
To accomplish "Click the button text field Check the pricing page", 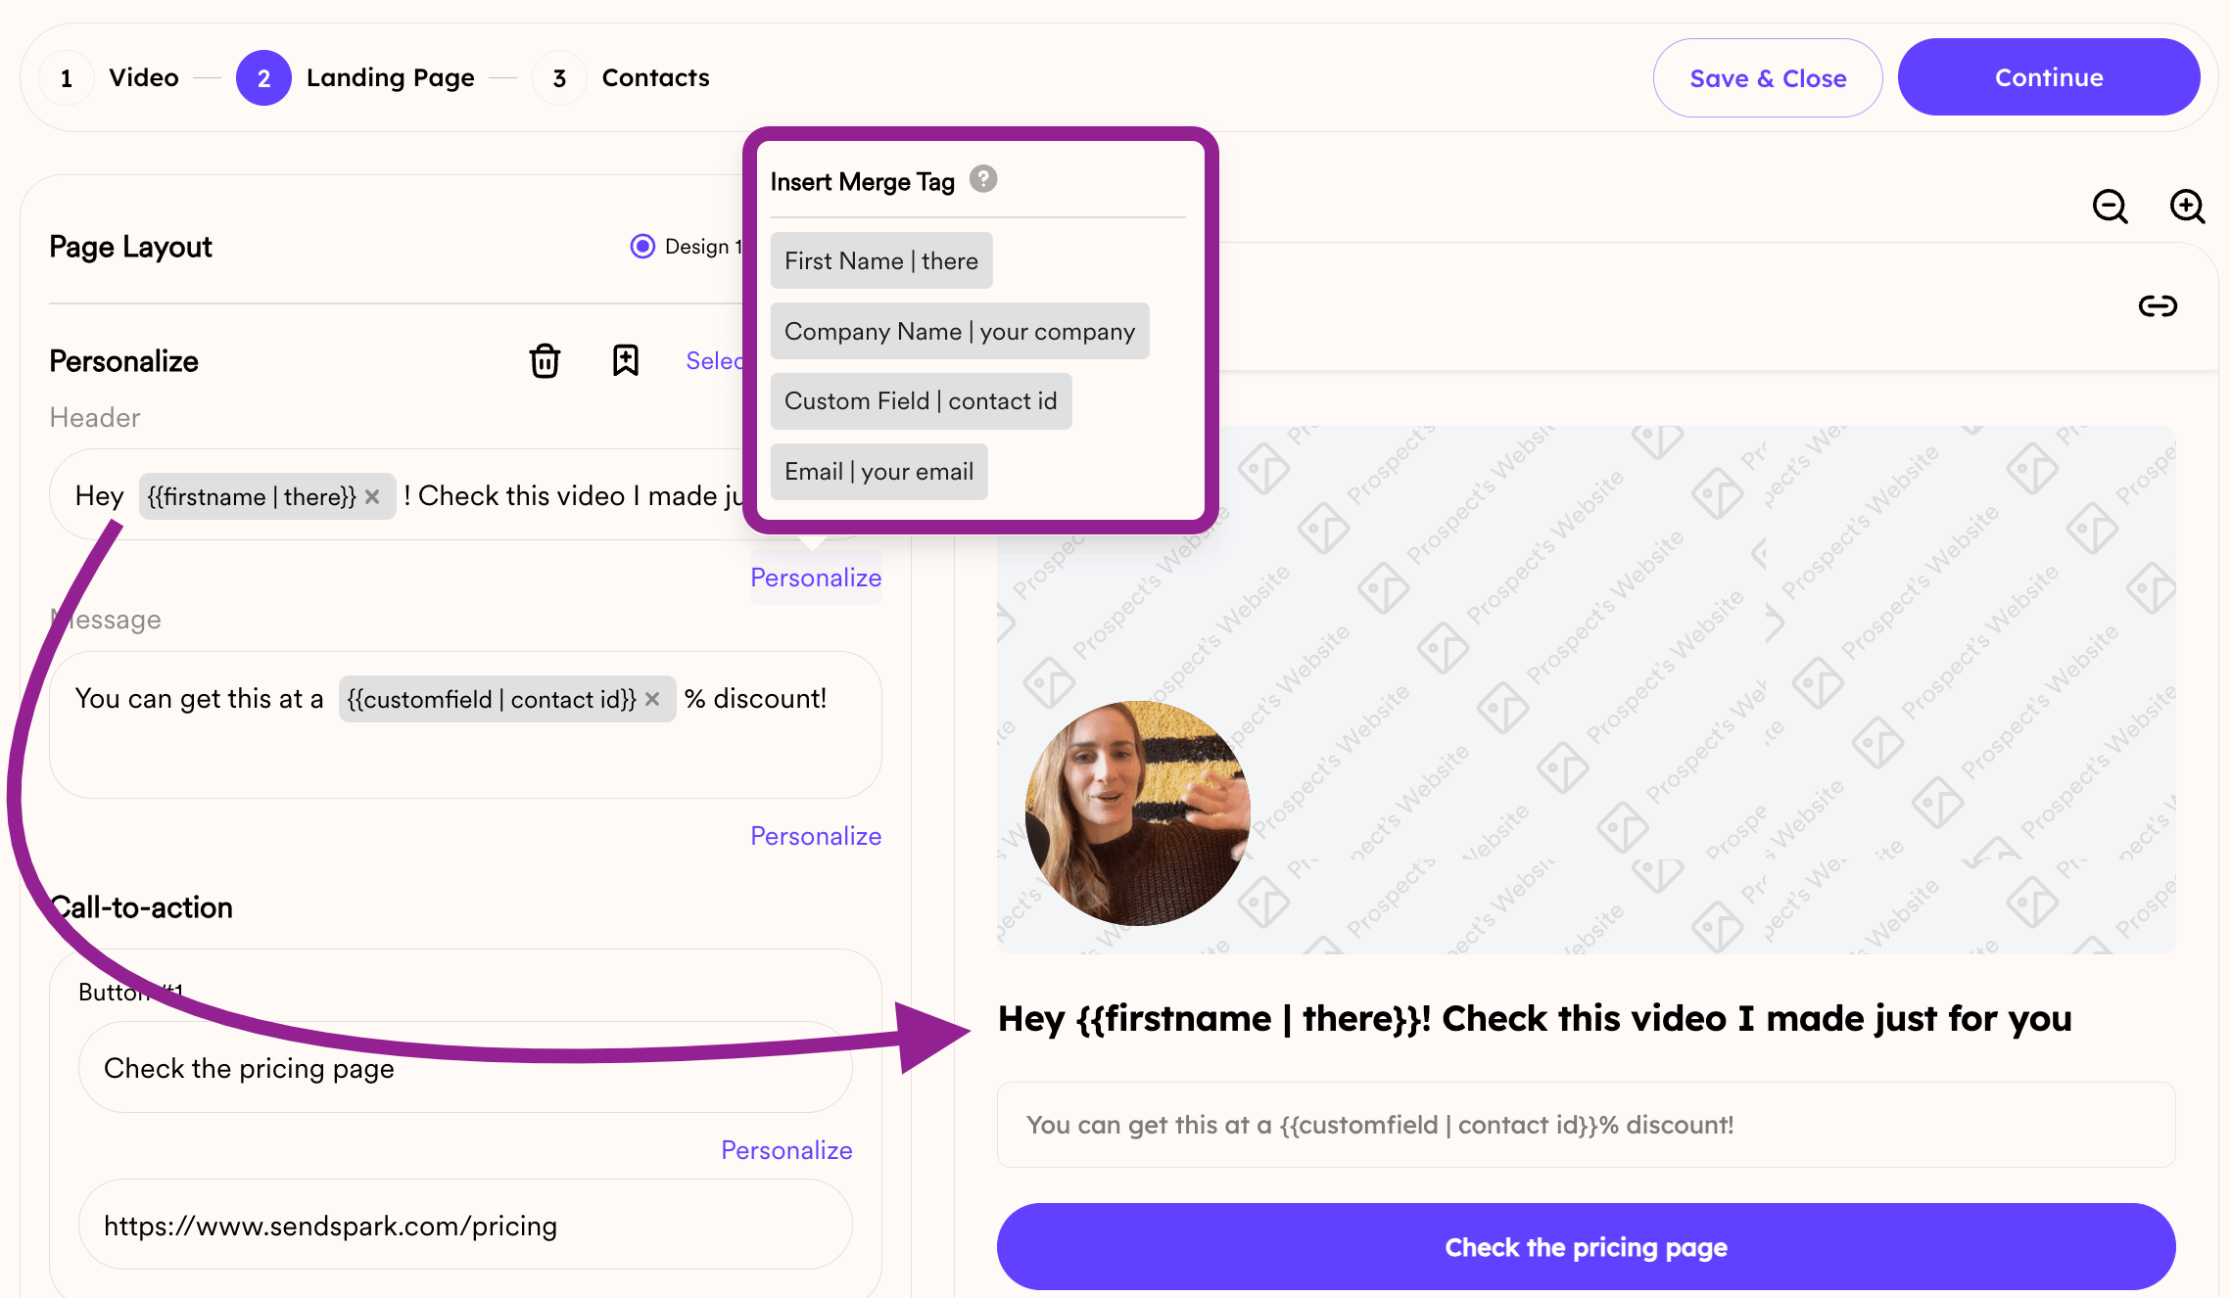I will 465,1067.
